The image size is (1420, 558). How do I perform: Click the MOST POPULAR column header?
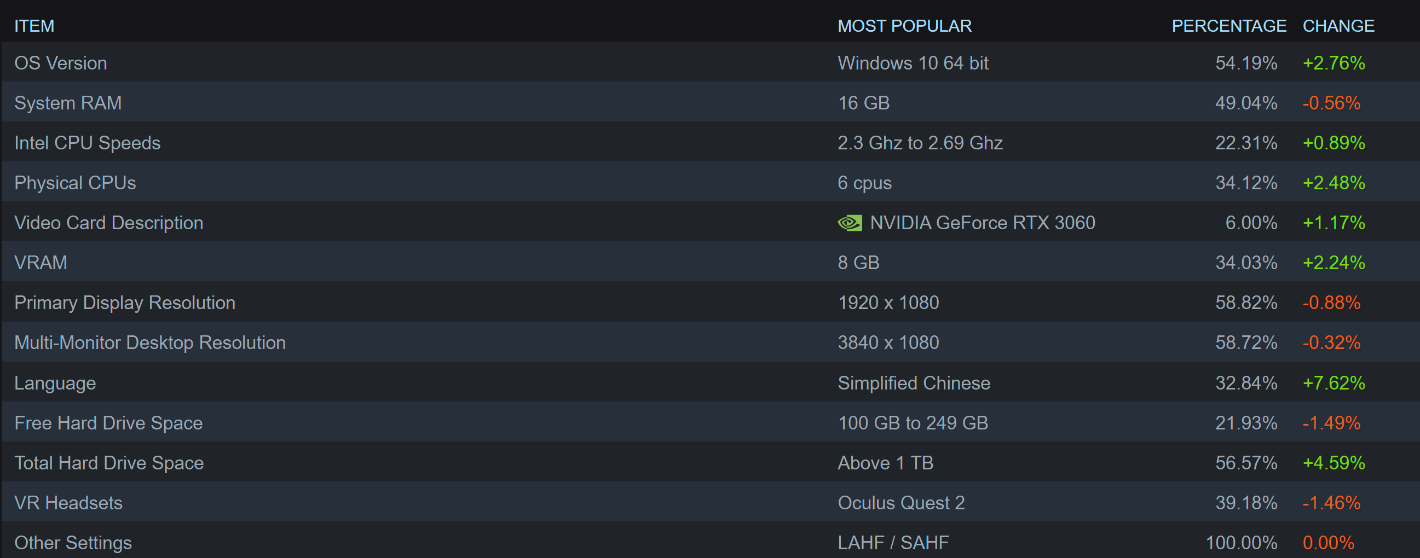[x=904, y=26]
